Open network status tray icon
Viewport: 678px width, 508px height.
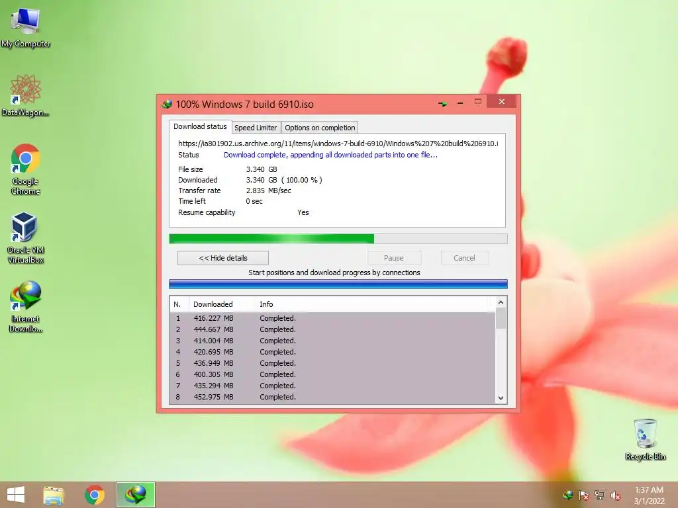(600, 495)
